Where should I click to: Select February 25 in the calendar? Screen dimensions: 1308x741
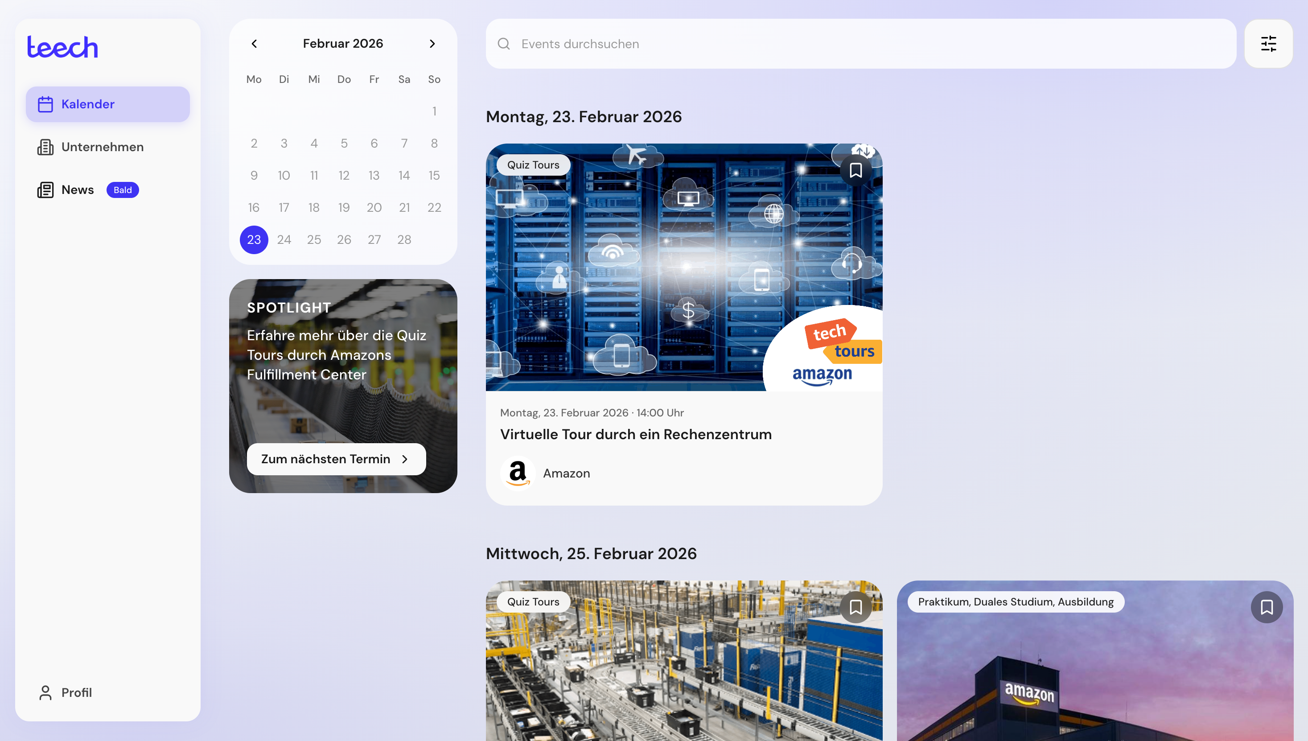(x=314, y=240)
